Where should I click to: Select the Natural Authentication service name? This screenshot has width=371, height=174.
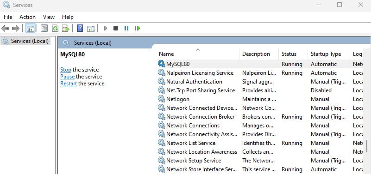(x=194, y=81)
